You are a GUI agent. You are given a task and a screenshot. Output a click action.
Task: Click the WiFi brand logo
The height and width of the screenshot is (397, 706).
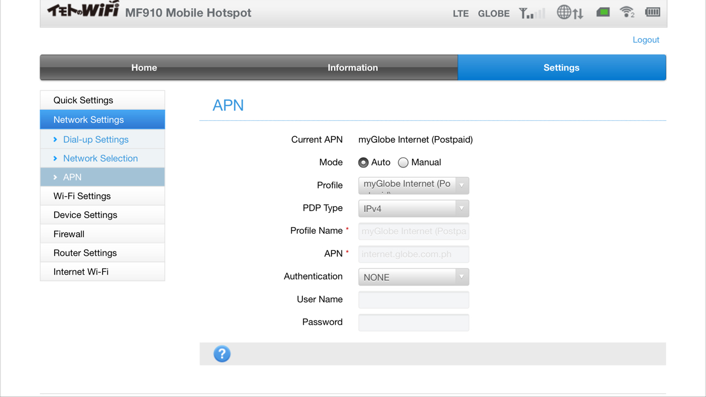coord(83,10)
